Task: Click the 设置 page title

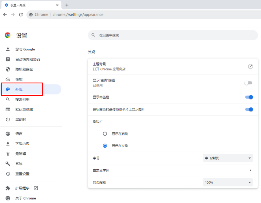Action: (x=22, y=36)
